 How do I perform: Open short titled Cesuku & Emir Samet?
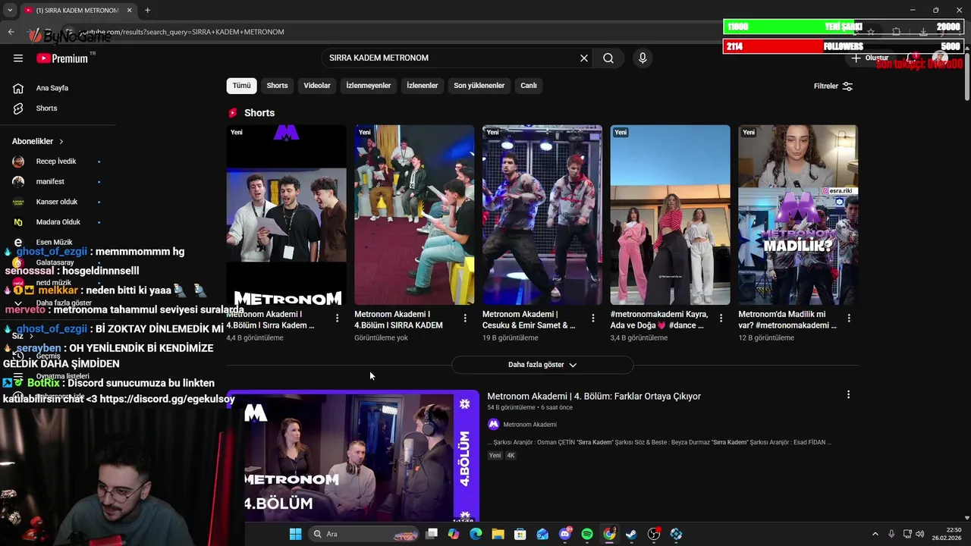(x=533, y=319)
